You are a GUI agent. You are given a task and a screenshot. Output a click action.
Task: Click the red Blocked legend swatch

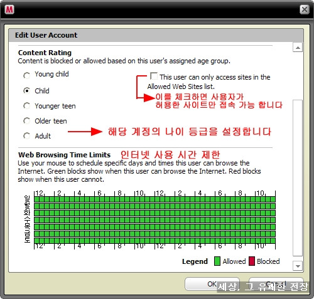tap(252, 261)
